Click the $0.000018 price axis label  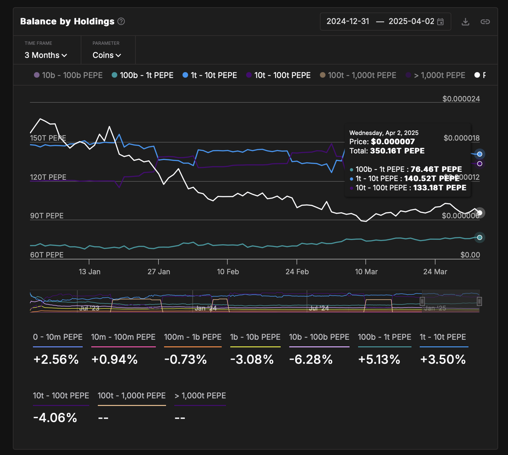pyautogui.click(x=462, y=138)
